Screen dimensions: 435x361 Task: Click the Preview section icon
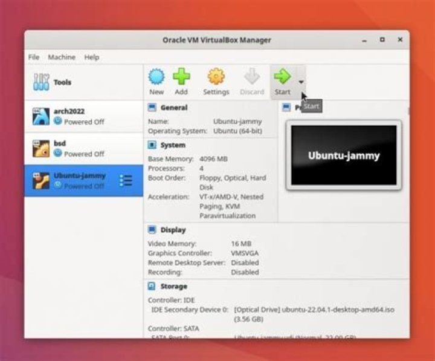(286, 107)
